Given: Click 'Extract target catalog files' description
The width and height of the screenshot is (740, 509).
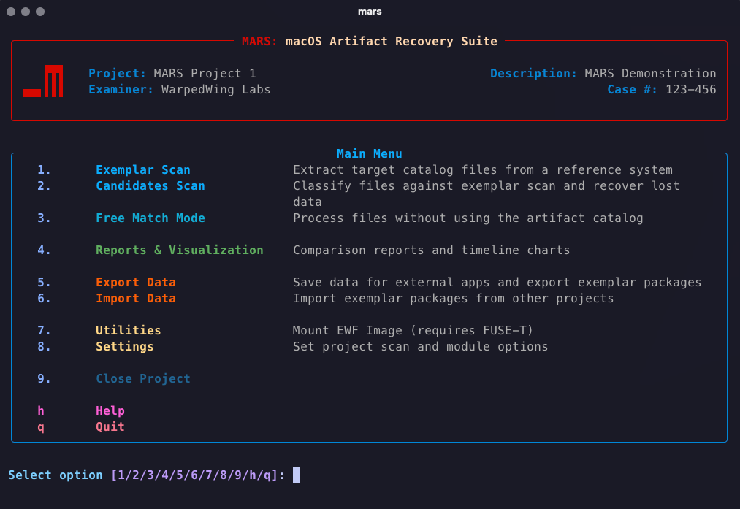Looking at the screenshot, I should [483, 170].
